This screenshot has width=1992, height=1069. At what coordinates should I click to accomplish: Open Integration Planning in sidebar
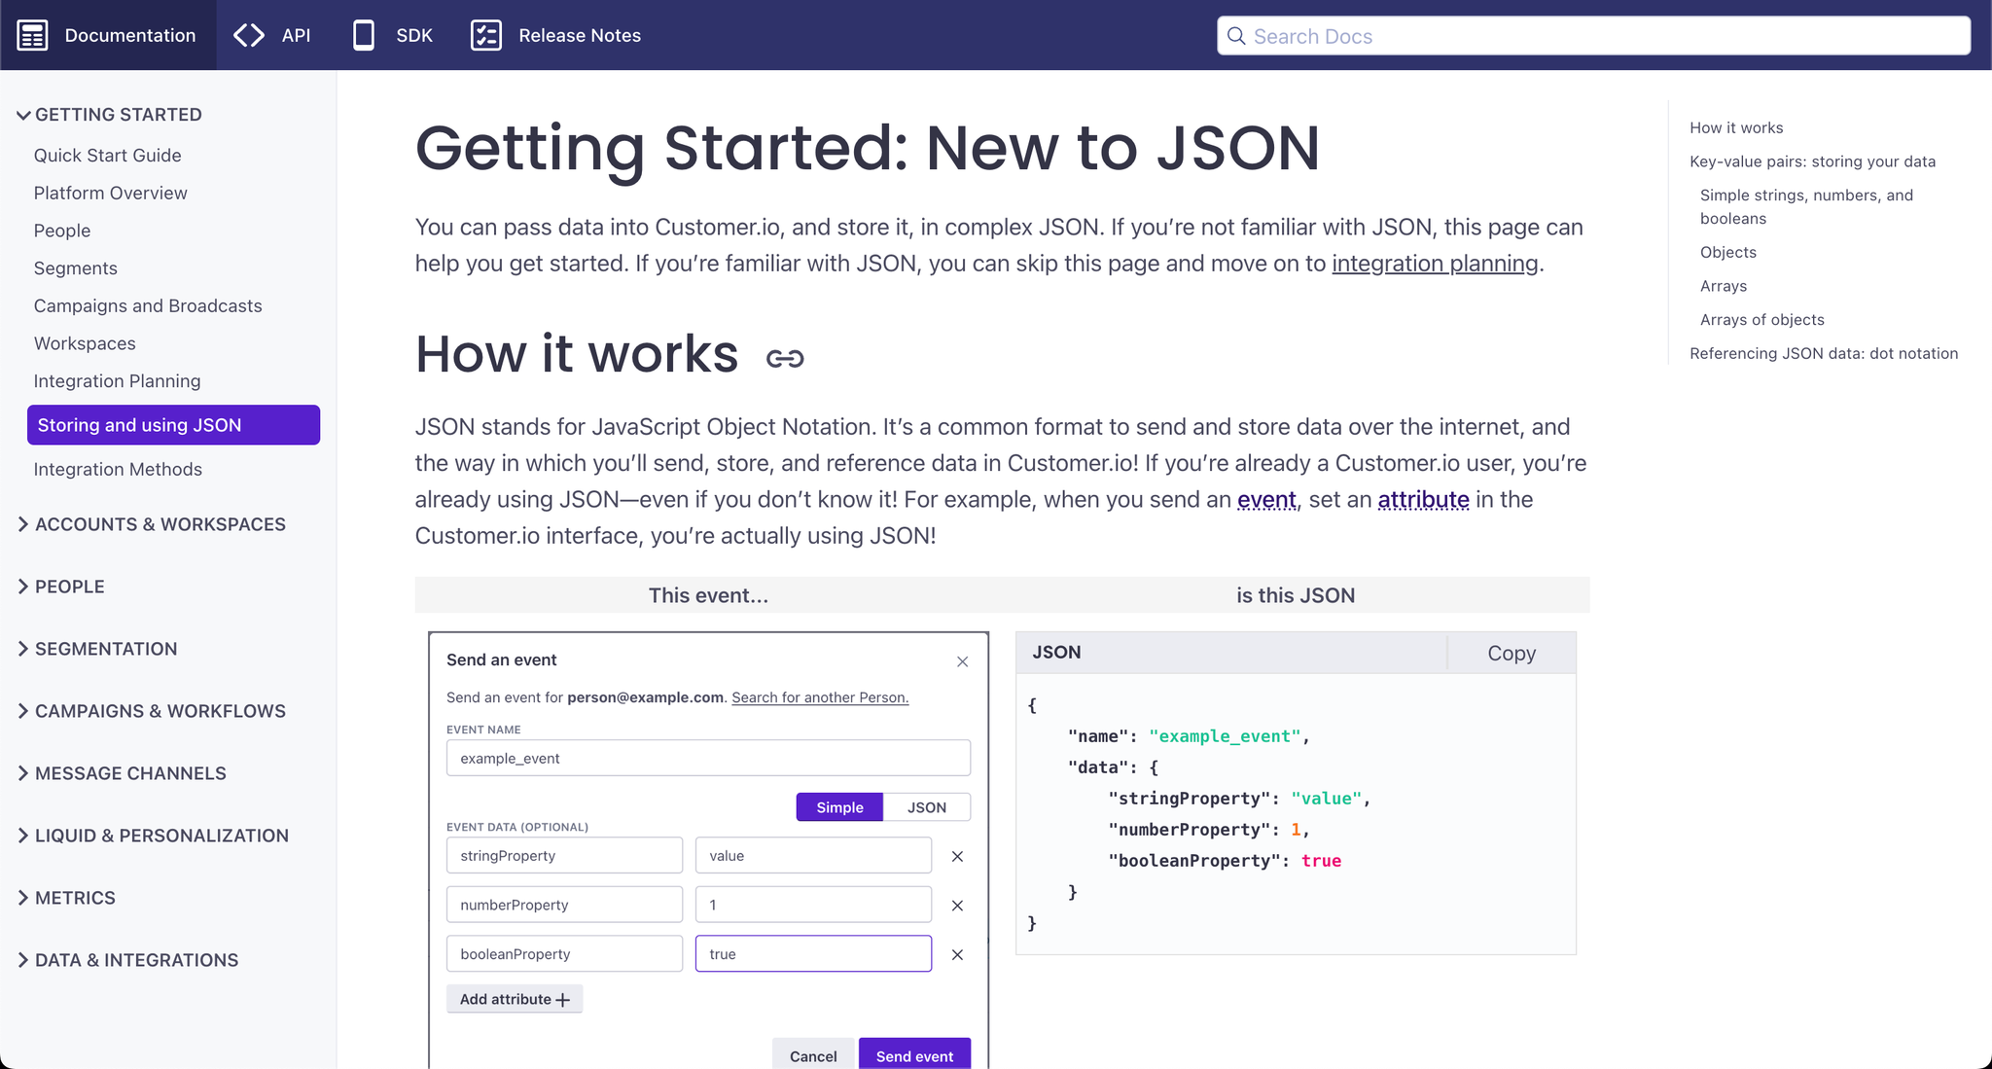(117, 381)
